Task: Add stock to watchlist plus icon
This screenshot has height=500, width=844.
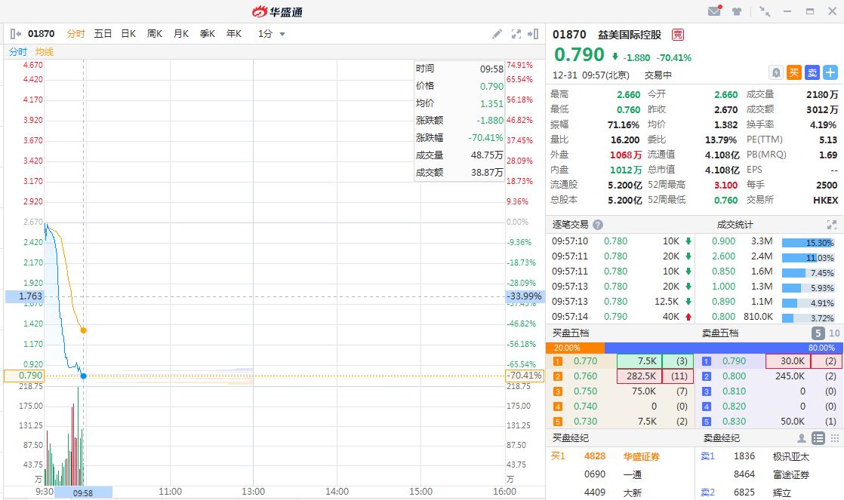Action: pyautogui.click(x=830, y=72)
